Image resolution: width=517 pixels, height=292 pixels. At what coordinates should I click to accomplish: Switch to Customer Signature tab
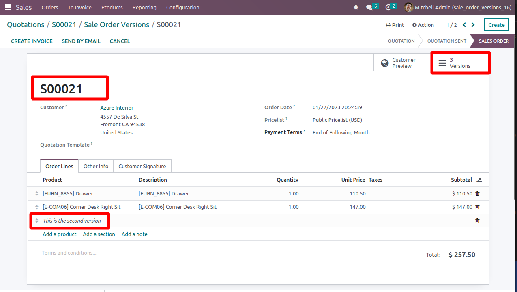(x=142, y=166)
